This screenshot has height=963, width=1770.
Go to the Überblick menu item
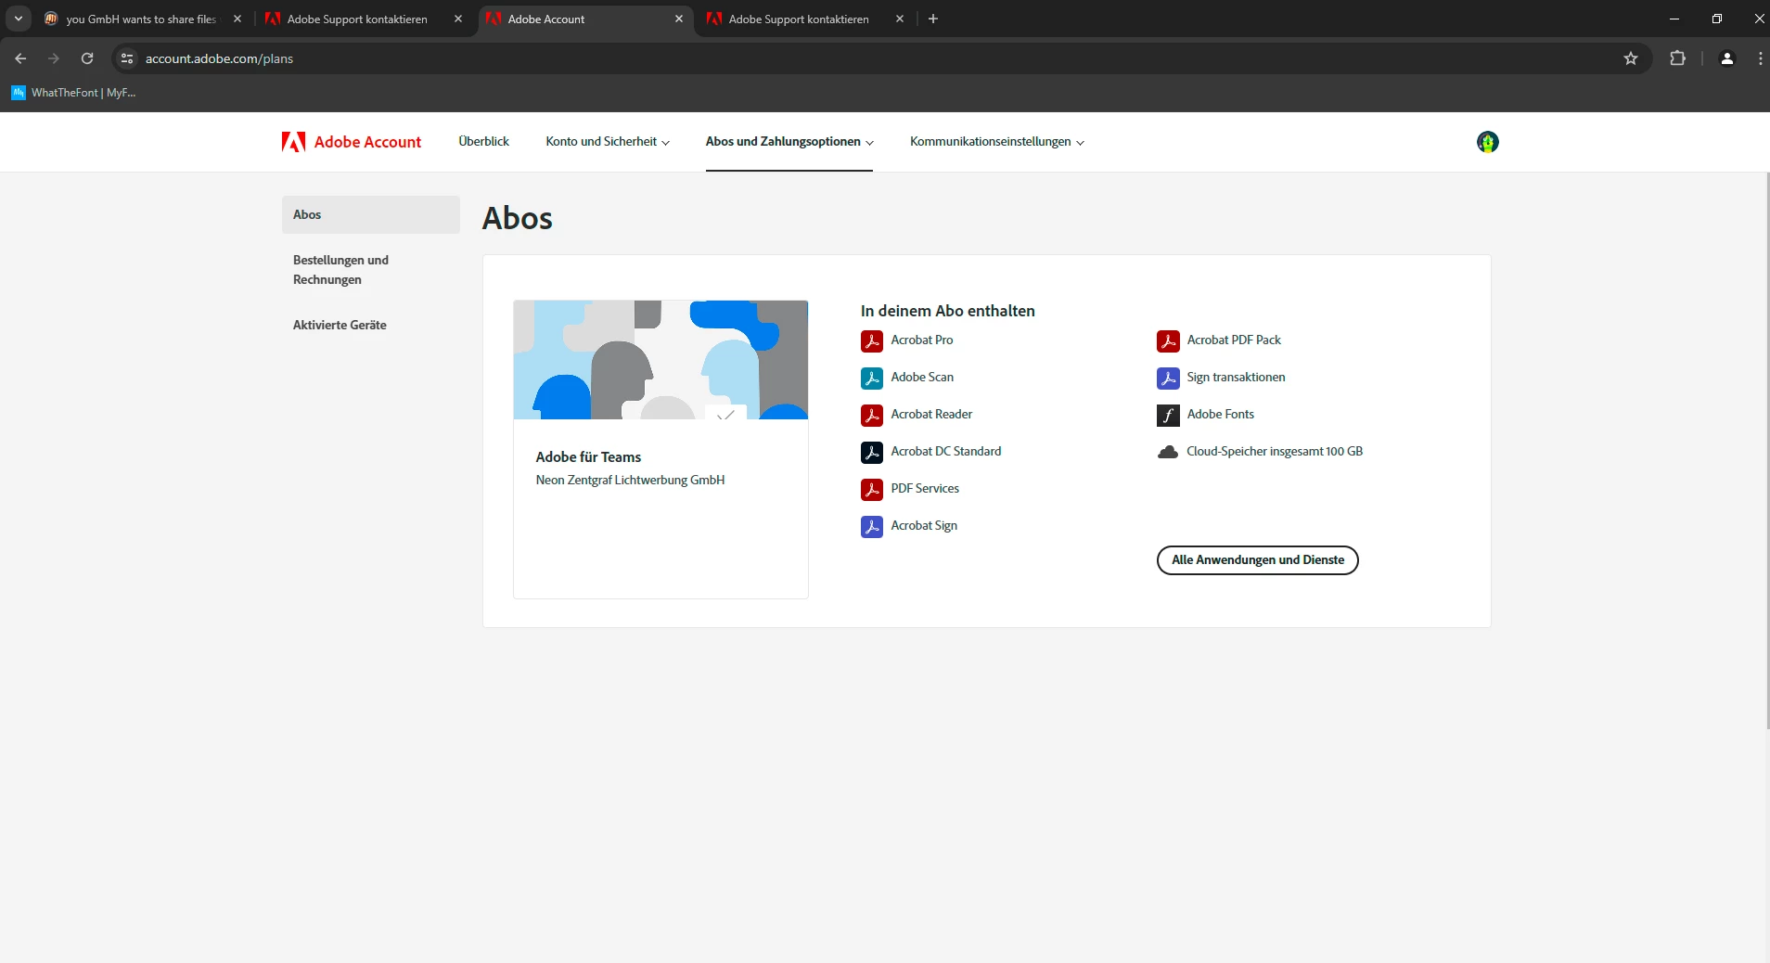[x=483, y=142]
